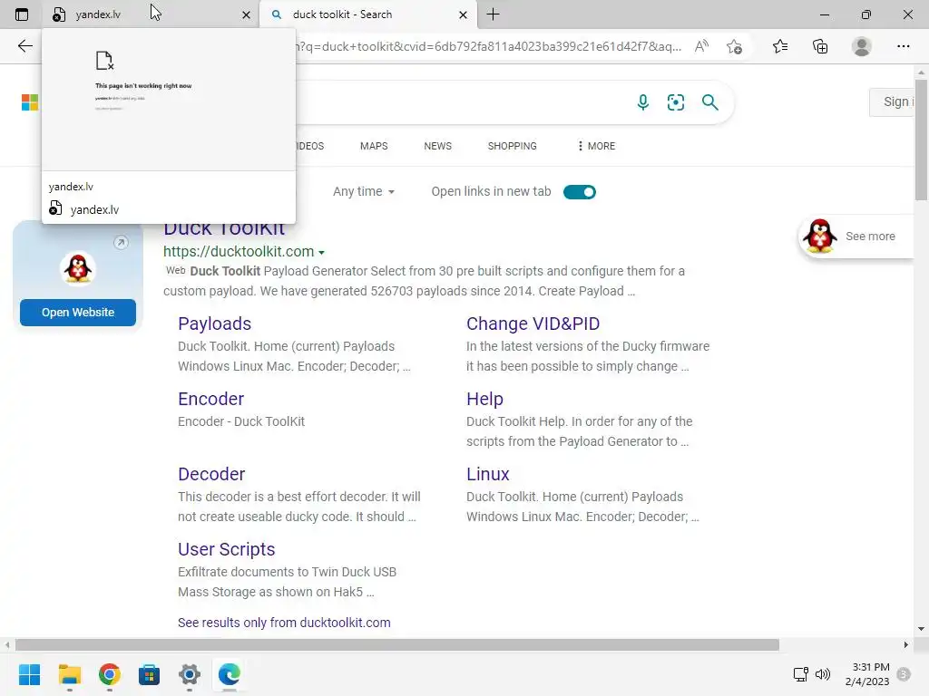The image size is (929, 696).
Task: Click the expand arrow on the Duck Toolkit card
Action: click(121, 242)
